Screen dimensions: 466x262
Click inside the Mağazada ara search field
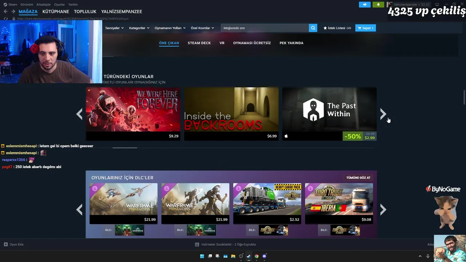(x=265, y=28)
